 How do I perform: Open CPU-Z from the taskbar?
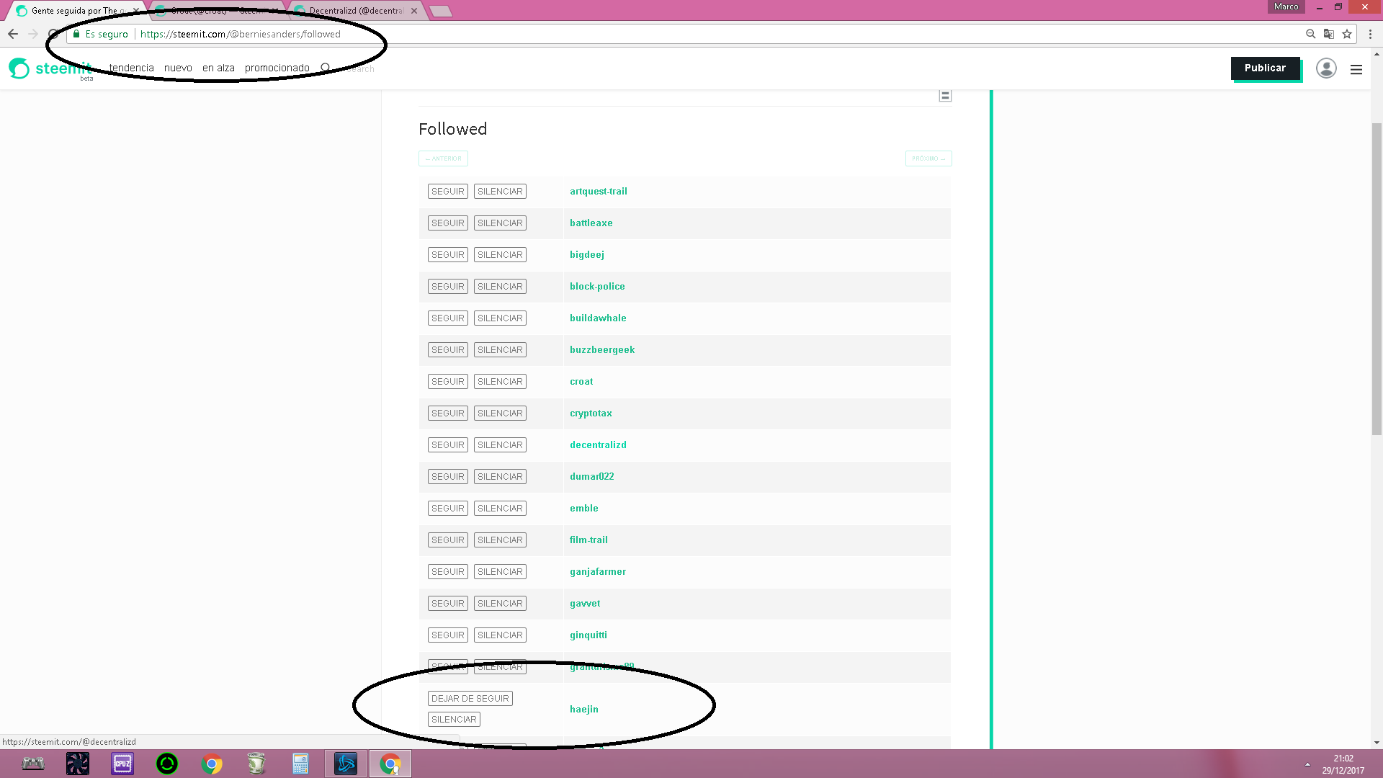pyautogui.click(x=122, y=764)
